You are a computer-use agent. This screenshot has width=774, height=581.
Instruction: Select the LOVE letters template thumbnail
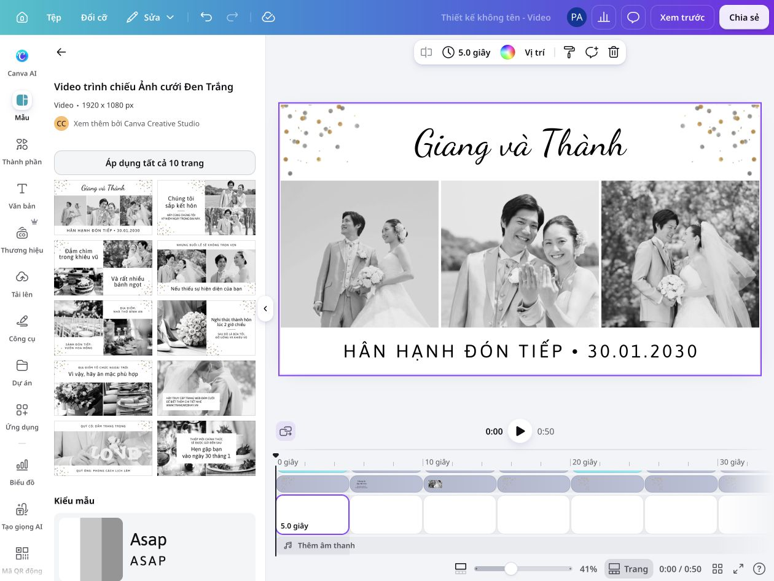point(103,448)
